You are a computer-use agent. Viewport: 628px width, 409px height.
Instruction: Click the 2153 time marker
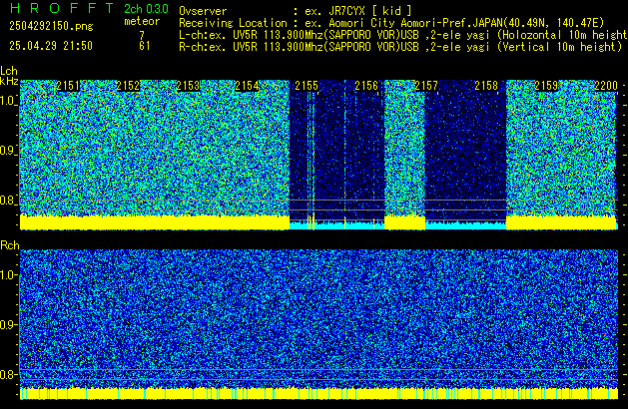[x=188, y=86]
